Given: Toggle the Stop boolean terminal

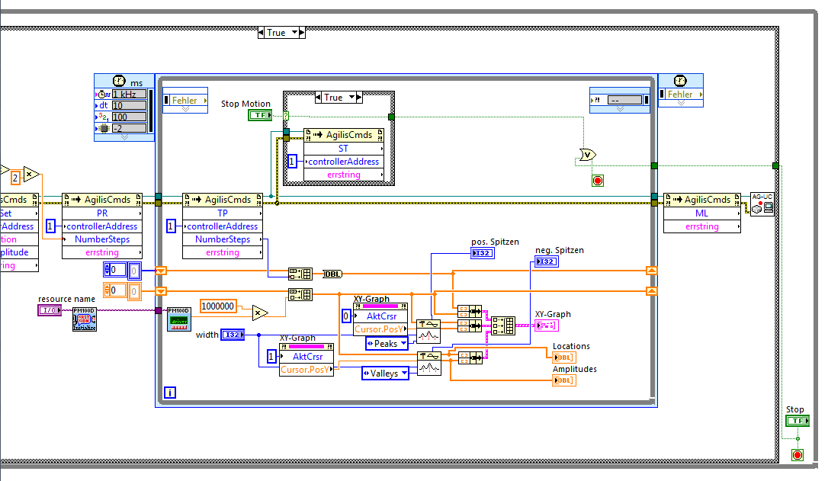Looking at the screenshot, I should pyautogui.click(x=798, y=421).
